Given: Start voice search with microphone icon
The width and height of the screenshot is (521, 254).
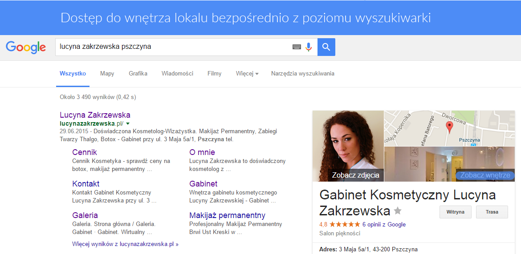Looking at the screenshot, I should click(x=309, y=47).
